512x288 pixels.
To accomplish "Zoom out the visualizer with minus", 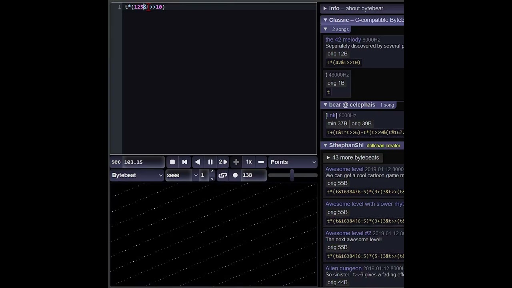I will (261, 162).
